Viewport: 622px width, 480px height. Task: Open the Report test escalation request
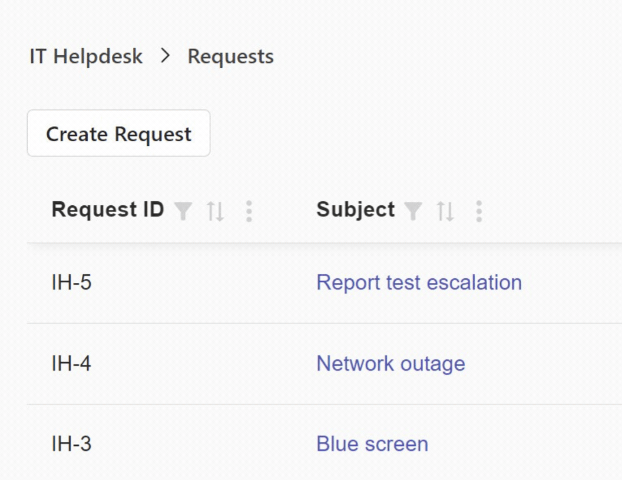pyautogui.click(x=419, y=283)
